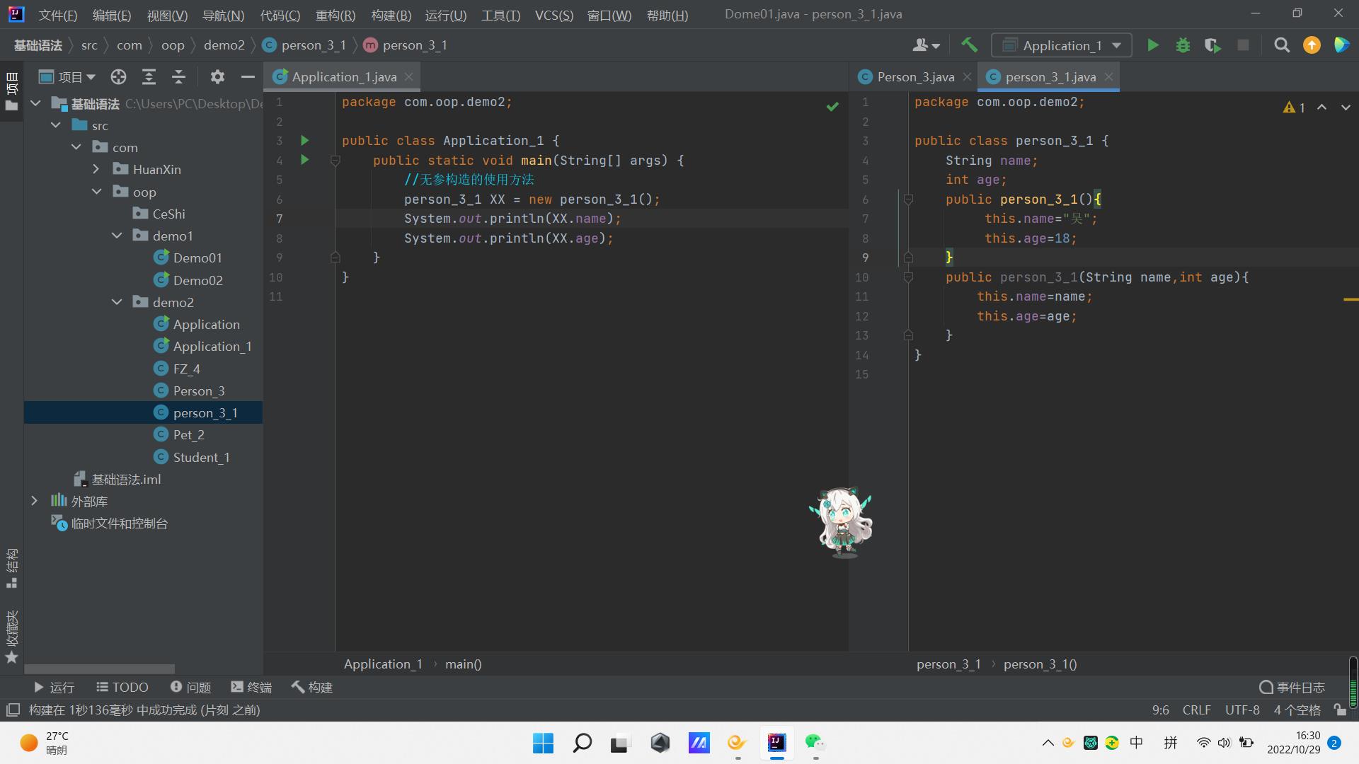The height and width of the screenshot is (764, 1359).
Task: Open the 重构(R) menu
Action: pos(335,15)
